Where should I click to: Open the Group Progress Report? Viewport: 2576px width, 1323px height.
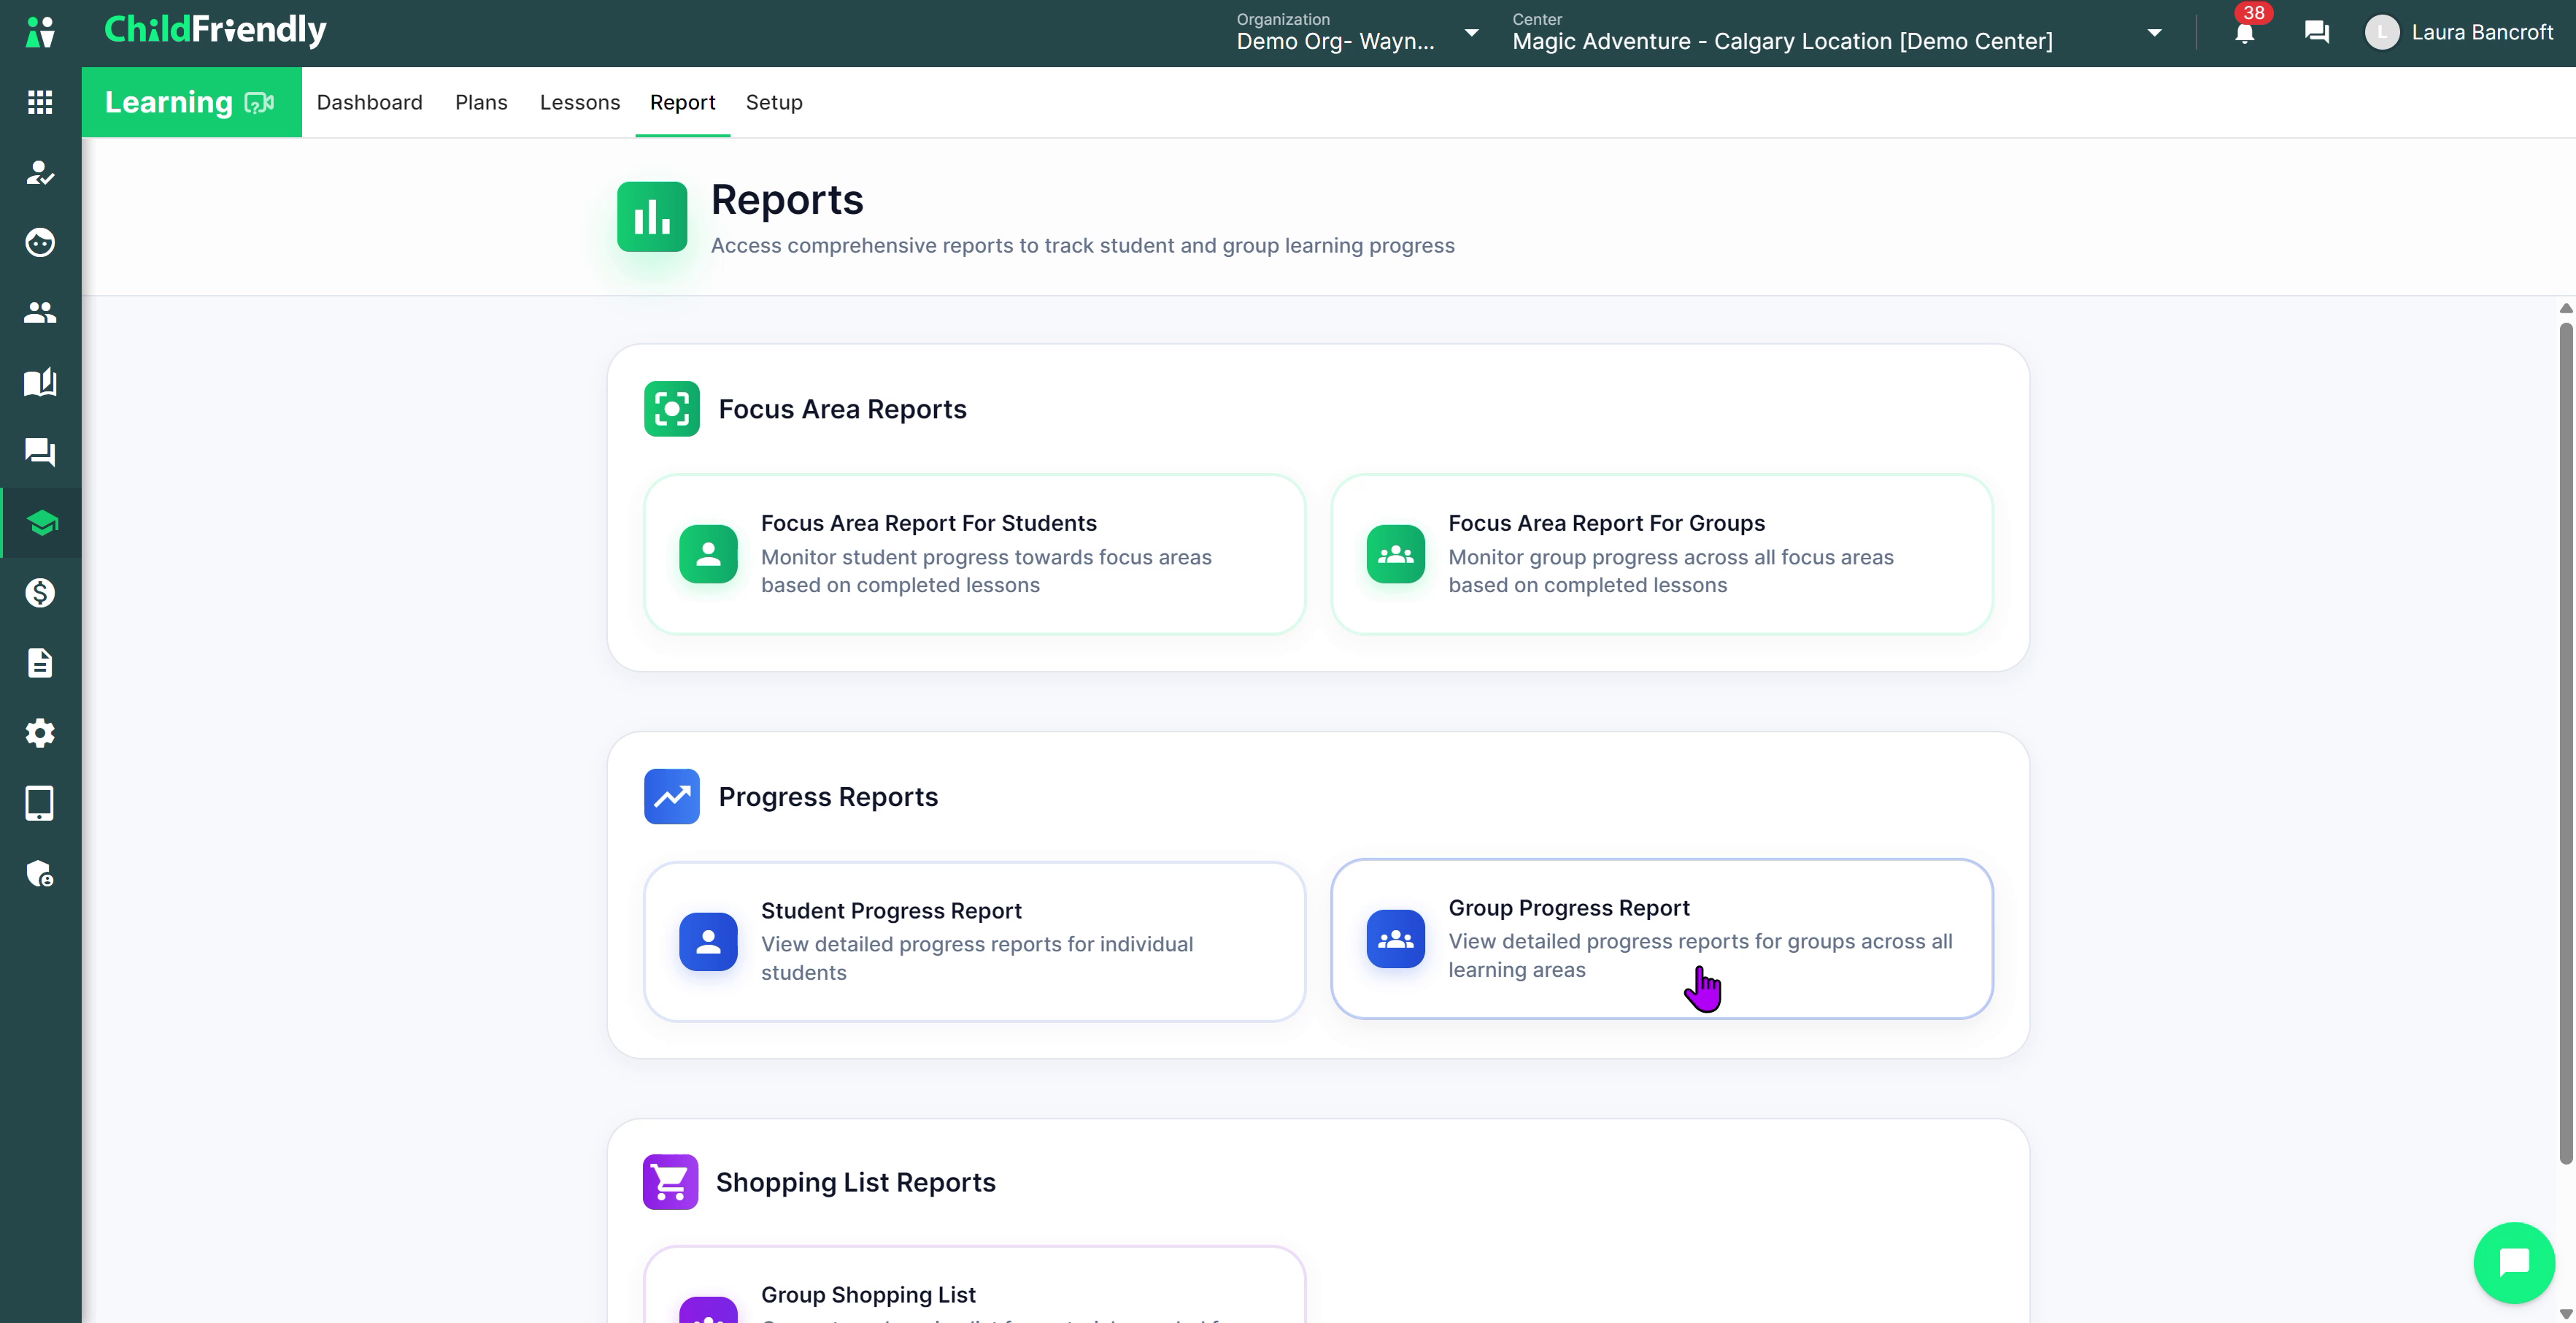coord(1662,937)
